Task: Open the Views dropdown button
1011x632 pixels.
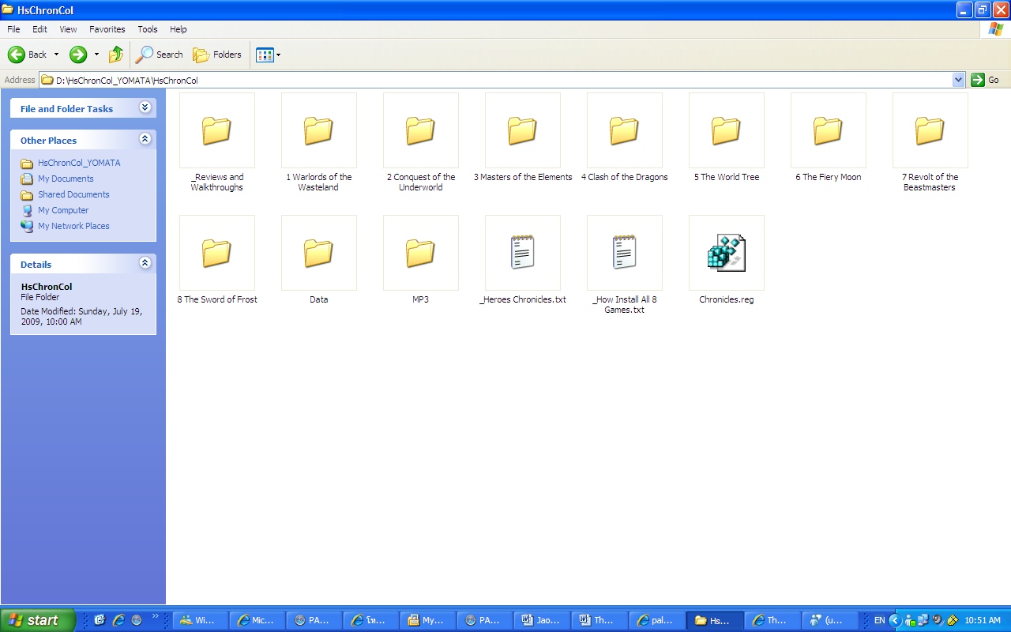Action: [269, 55]
